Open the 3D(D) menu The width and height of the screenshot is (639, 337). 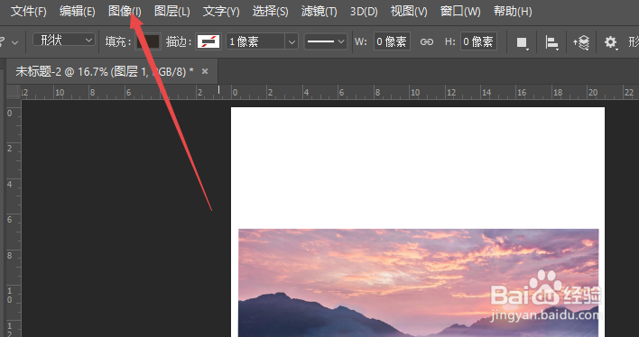[364, 12]
